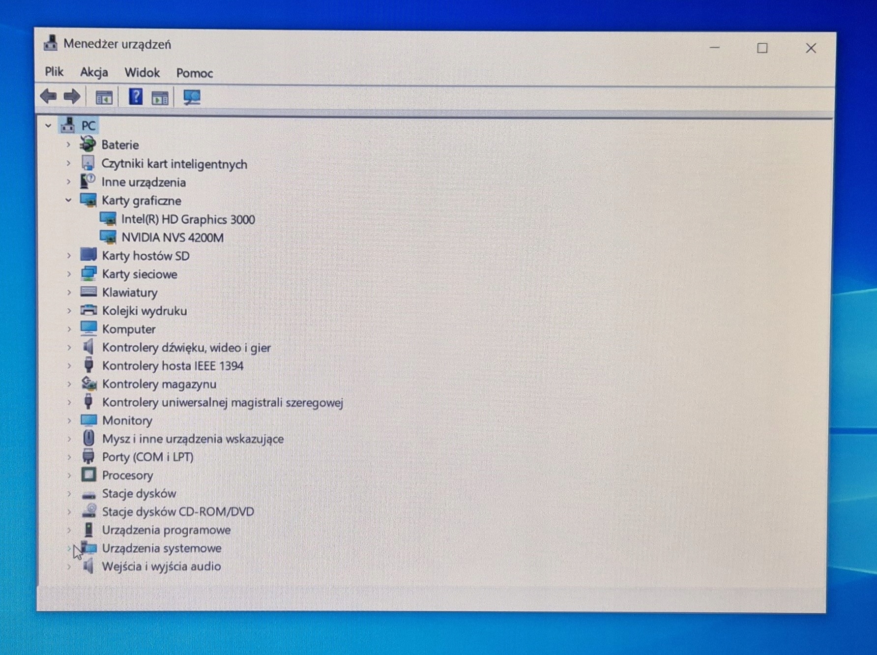Click the Kolejki wydruku printer icon
877x655 pixels.
pyautogui.click(x=88, y=310)
